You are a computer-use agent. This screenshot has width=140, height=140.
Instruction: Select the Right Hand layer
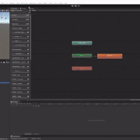(x=20, y=24)
